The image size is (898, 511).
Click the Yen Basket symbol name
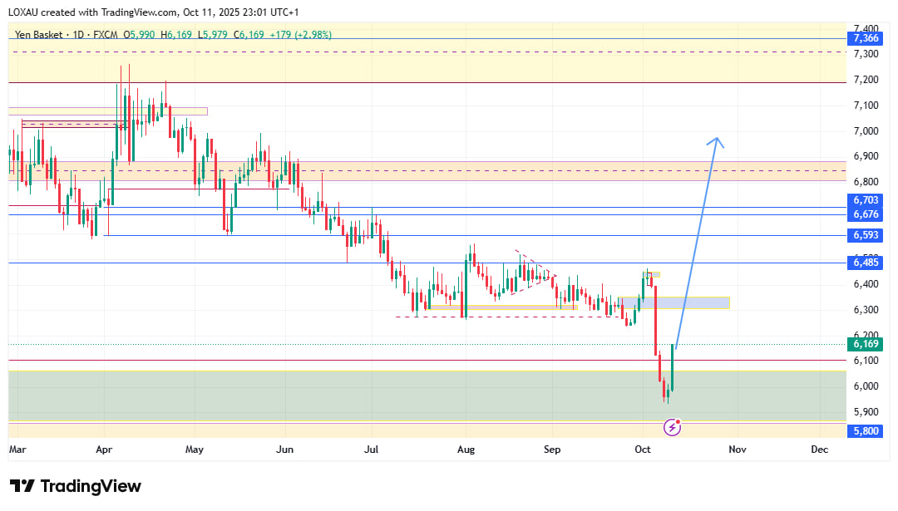pyautogui.click(x=39, y=35)
